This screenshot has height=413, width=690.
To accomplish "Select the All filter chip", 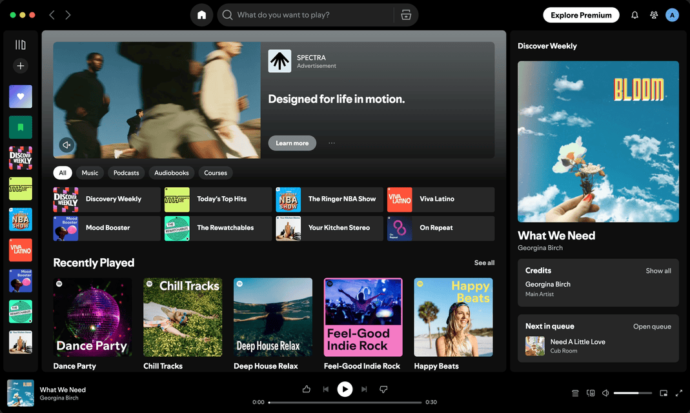I will [63, 173].
